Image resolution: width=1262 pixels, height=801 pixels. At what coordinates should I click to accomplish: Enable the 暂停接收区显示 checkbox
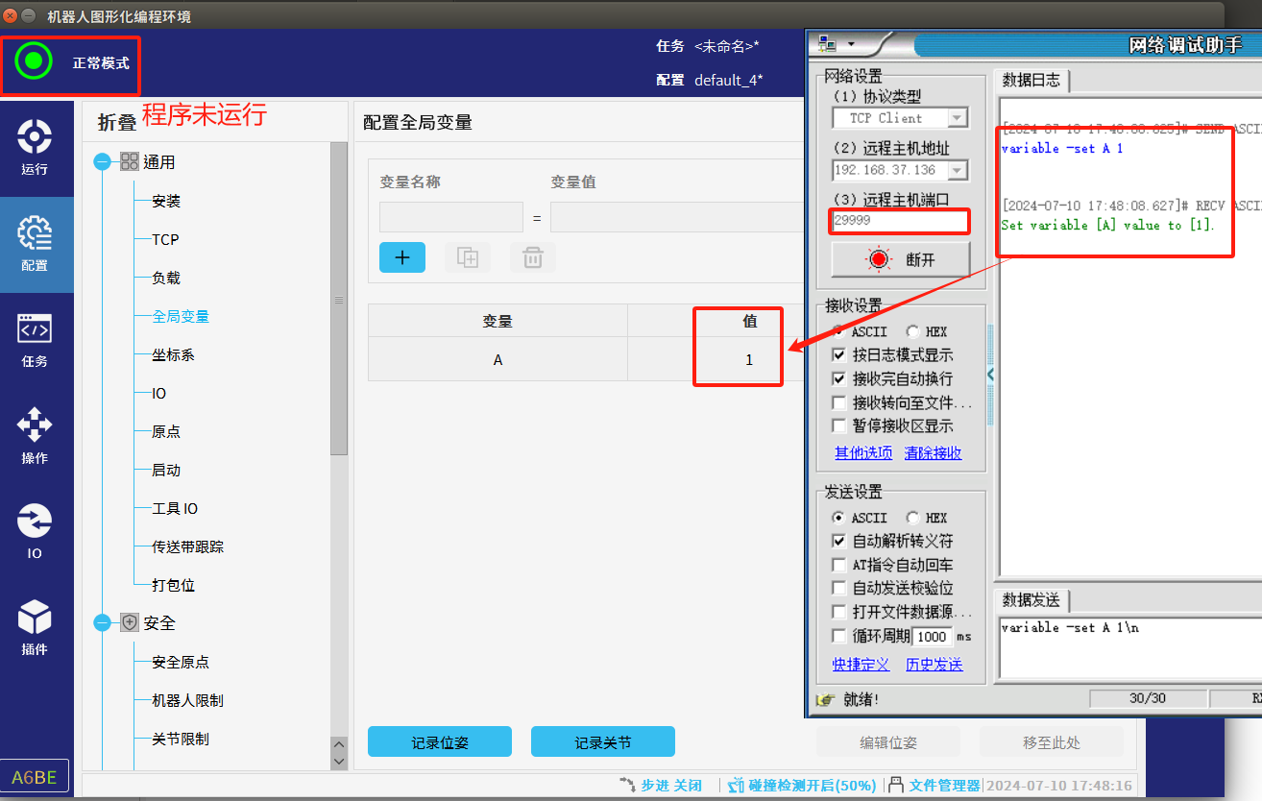pyautogui.click(x=839, y=426)
